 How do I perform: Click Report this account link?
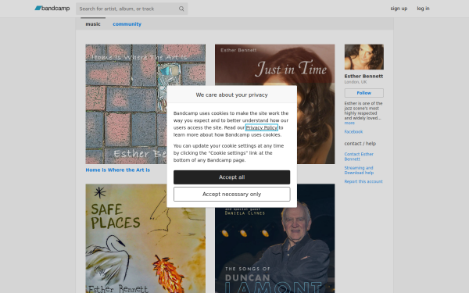pos(363,181)
